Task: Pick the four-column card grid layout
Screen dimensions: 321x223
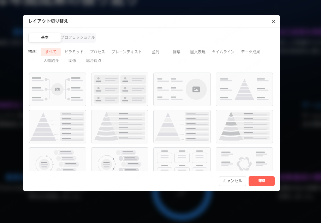Action: click(182, 162)
